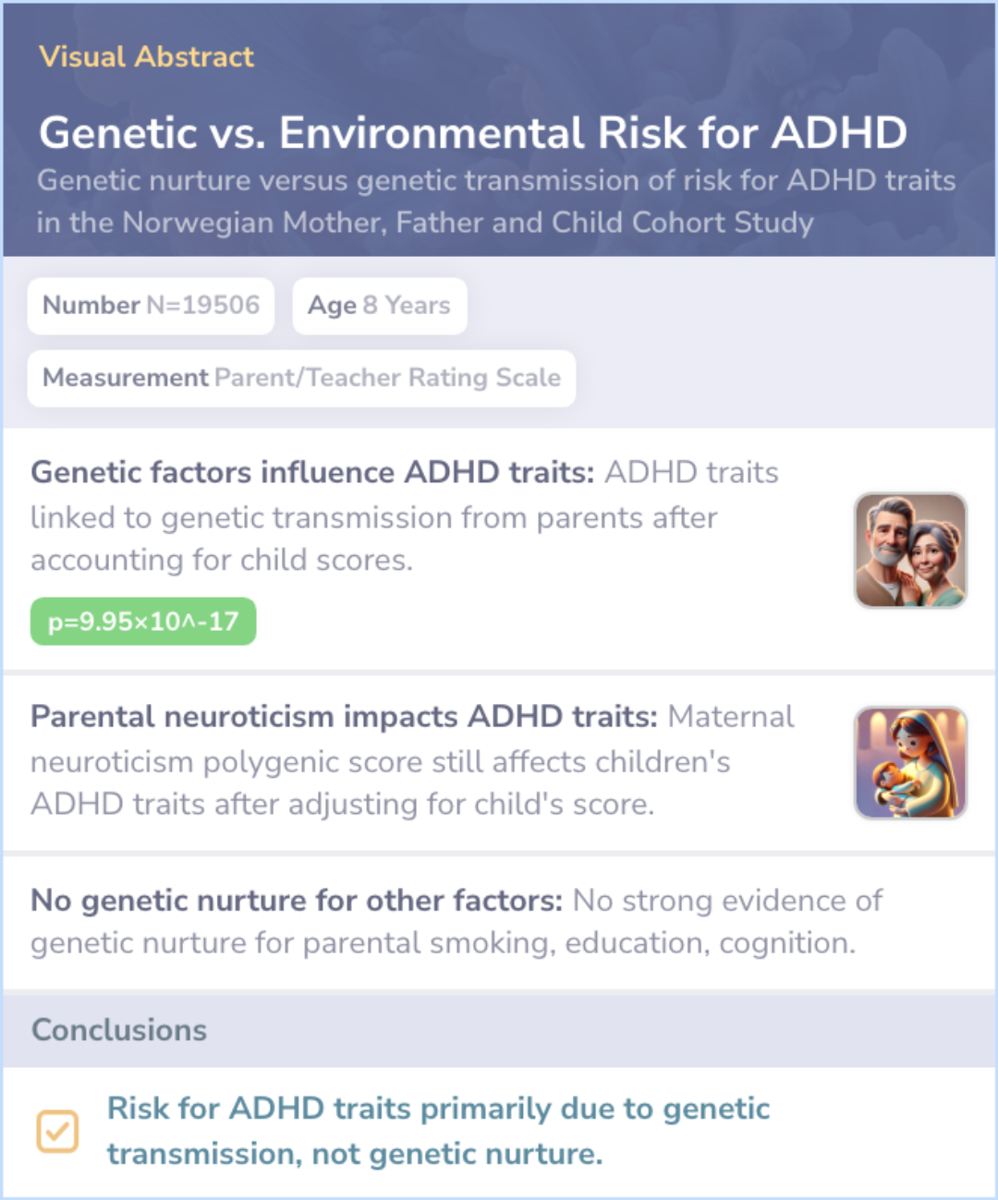Toggle the orange conclusion checkmark box
This screenshot has width=998, height=1200.
click(57, 1131)
